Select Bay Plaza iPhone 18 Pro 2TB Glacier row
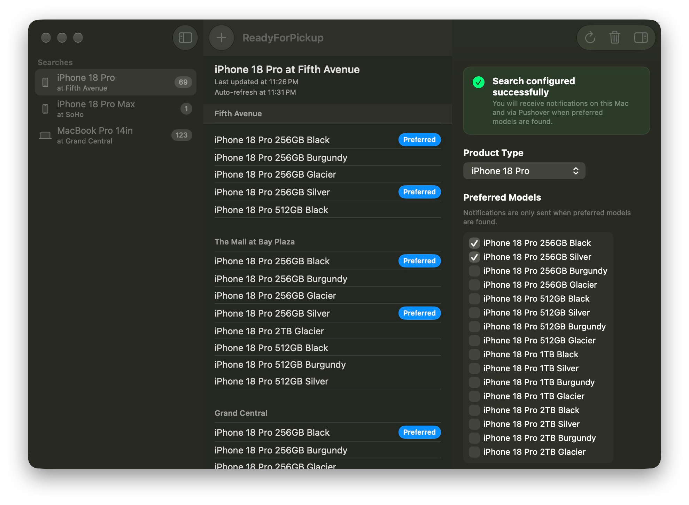This screenshot has width=689, height=505. point(327,331)
